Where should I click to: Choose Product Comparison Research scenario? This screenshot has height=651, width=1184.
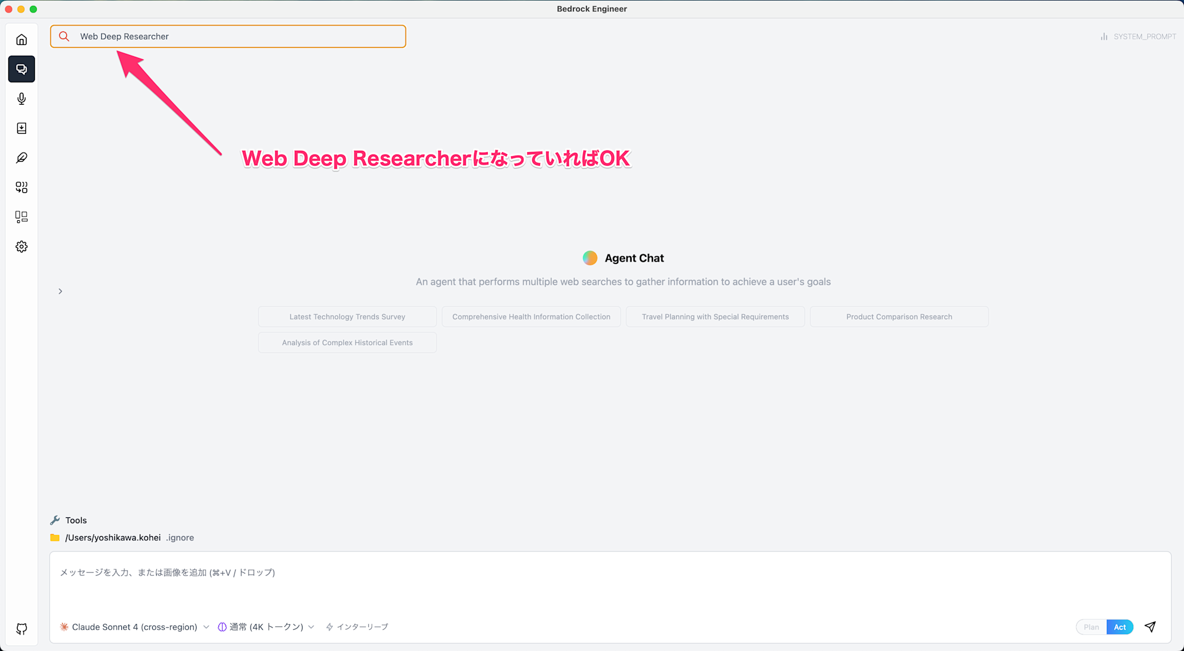pos(899,317)
